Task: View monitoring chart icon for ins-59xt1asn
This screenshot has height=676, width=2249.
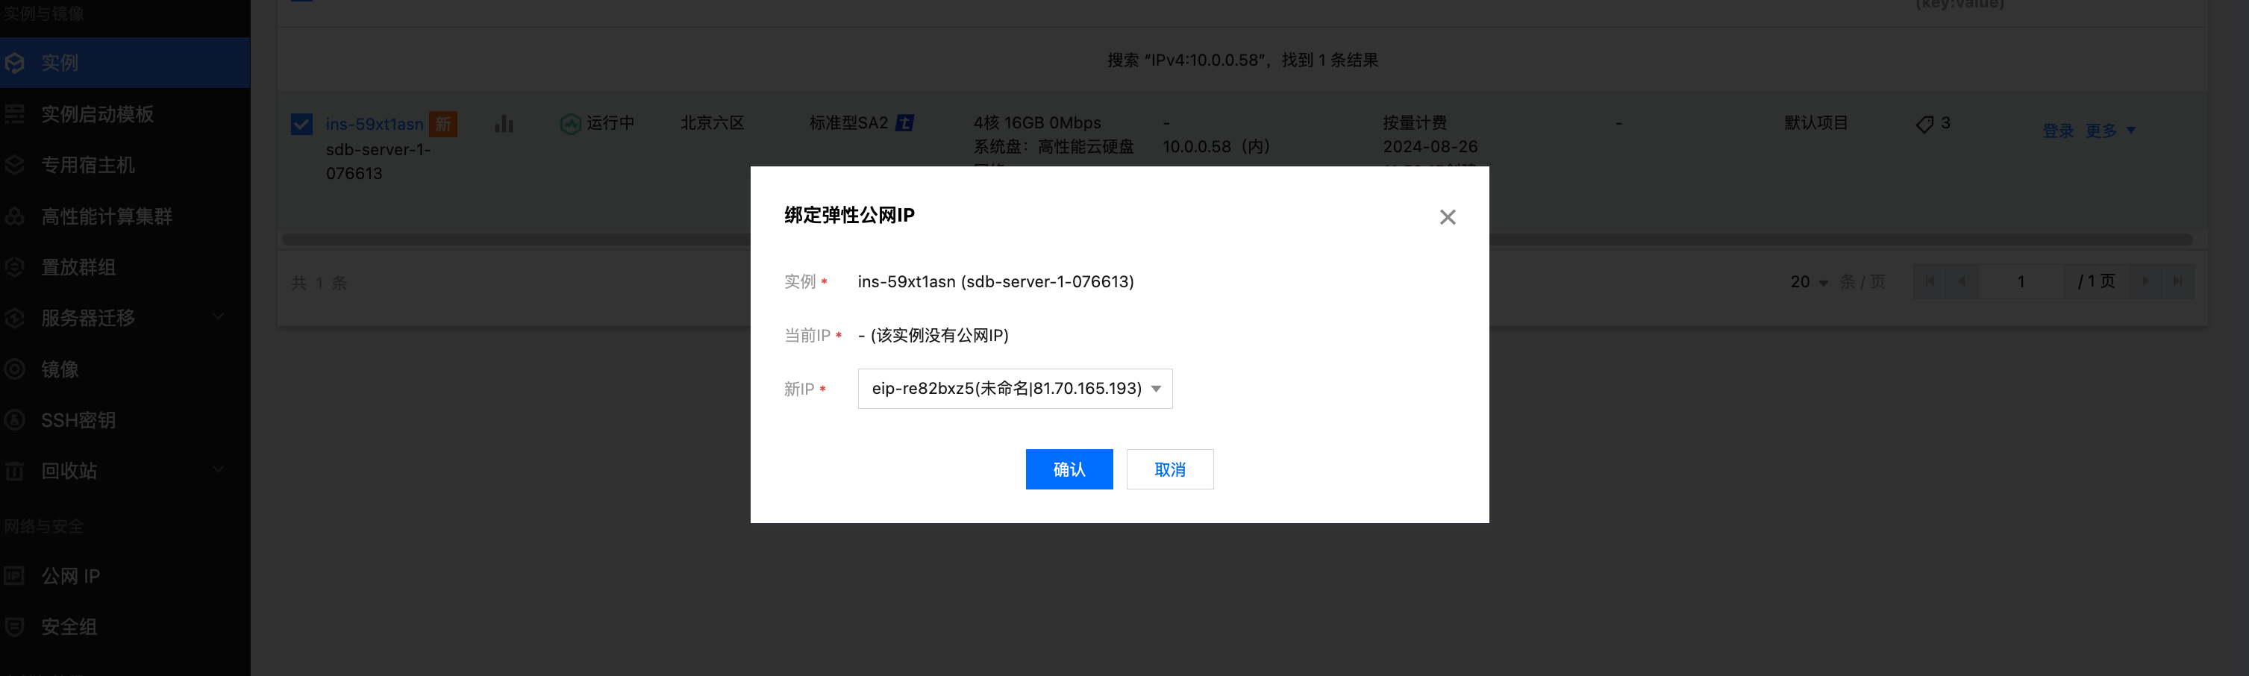Action: [504, 124]
